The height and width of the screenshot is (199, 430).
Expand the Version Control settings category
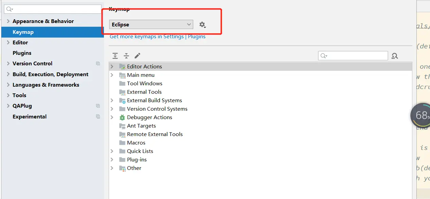pyautogui.click(x=8, y=63)
